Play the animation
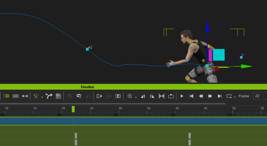 pyautogui.click(x=182, y=96)
